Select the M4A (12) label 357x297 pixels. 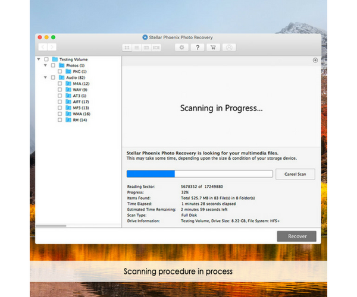point(81,84)
